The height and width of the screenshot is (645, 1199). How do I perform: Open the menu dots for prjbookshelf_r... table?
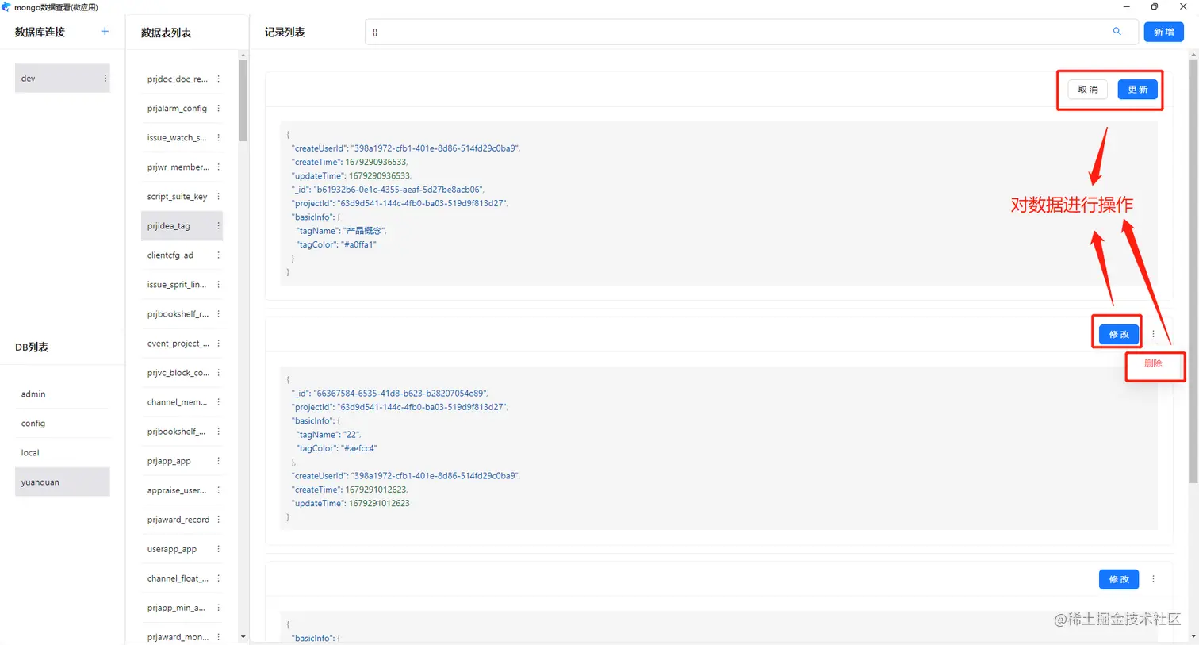218,314
